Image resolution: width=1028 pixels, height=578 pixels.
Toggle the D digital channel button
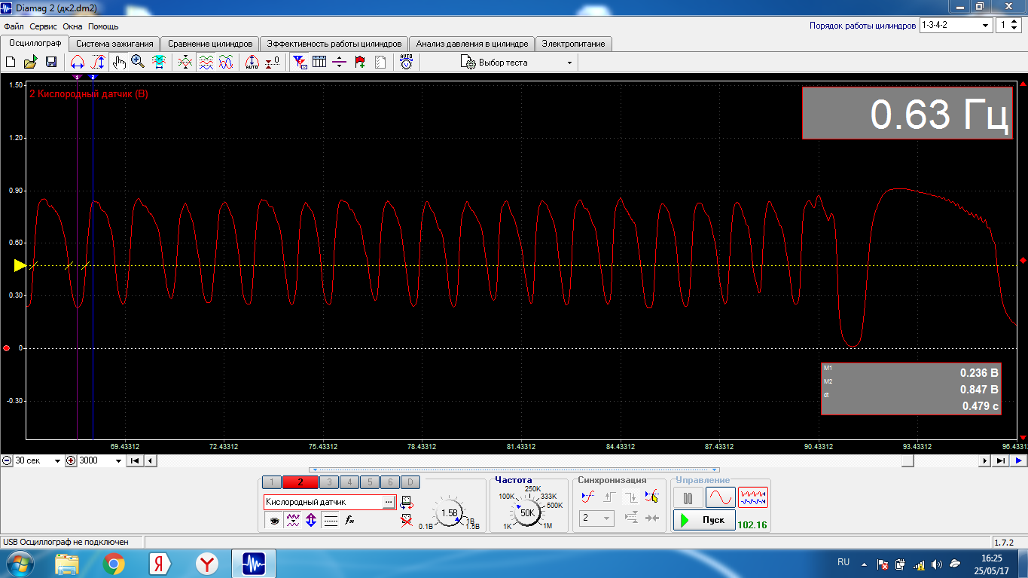pos(410,482)
